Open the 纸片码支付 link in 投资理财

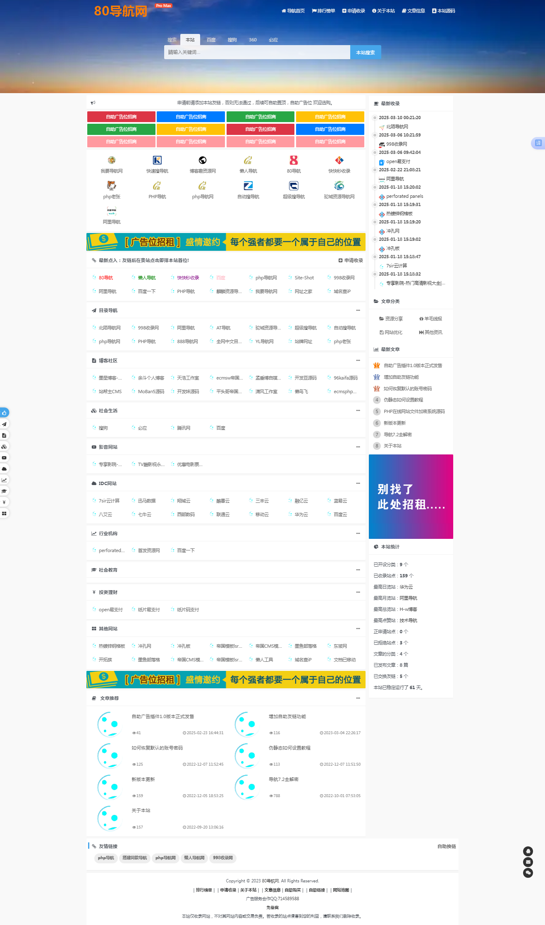tap(188, 610)
